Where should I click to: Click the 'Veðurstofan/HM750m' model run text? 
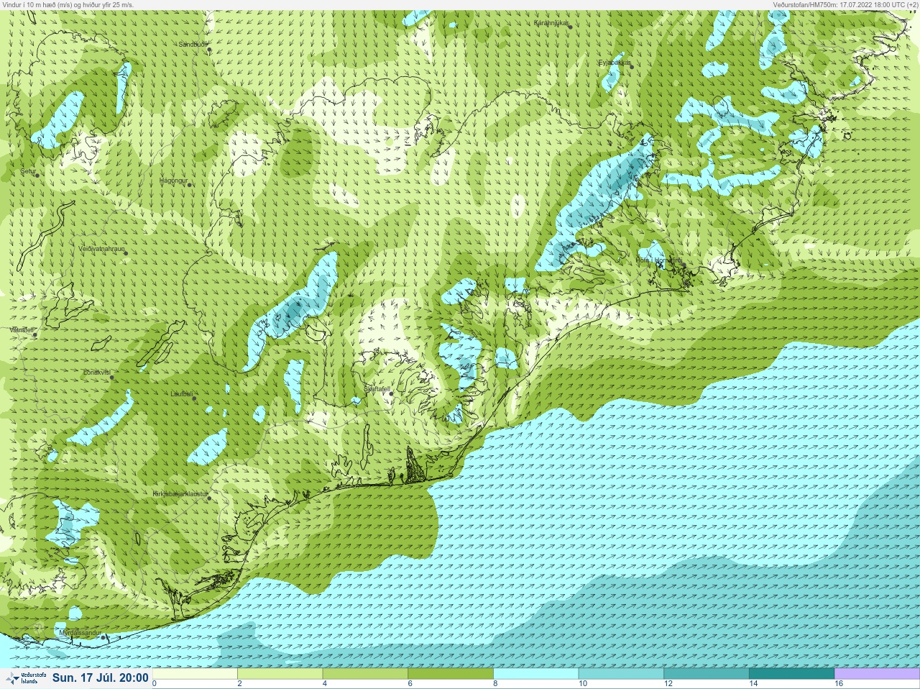pos(845,4)
